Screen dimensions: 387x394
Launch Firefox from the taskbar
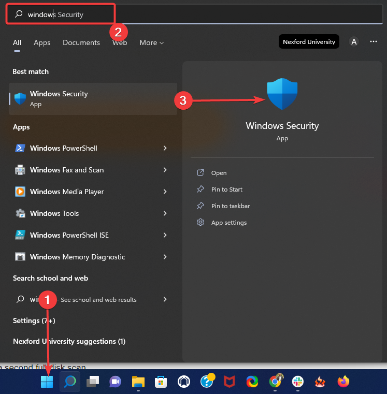click(343, 382)
